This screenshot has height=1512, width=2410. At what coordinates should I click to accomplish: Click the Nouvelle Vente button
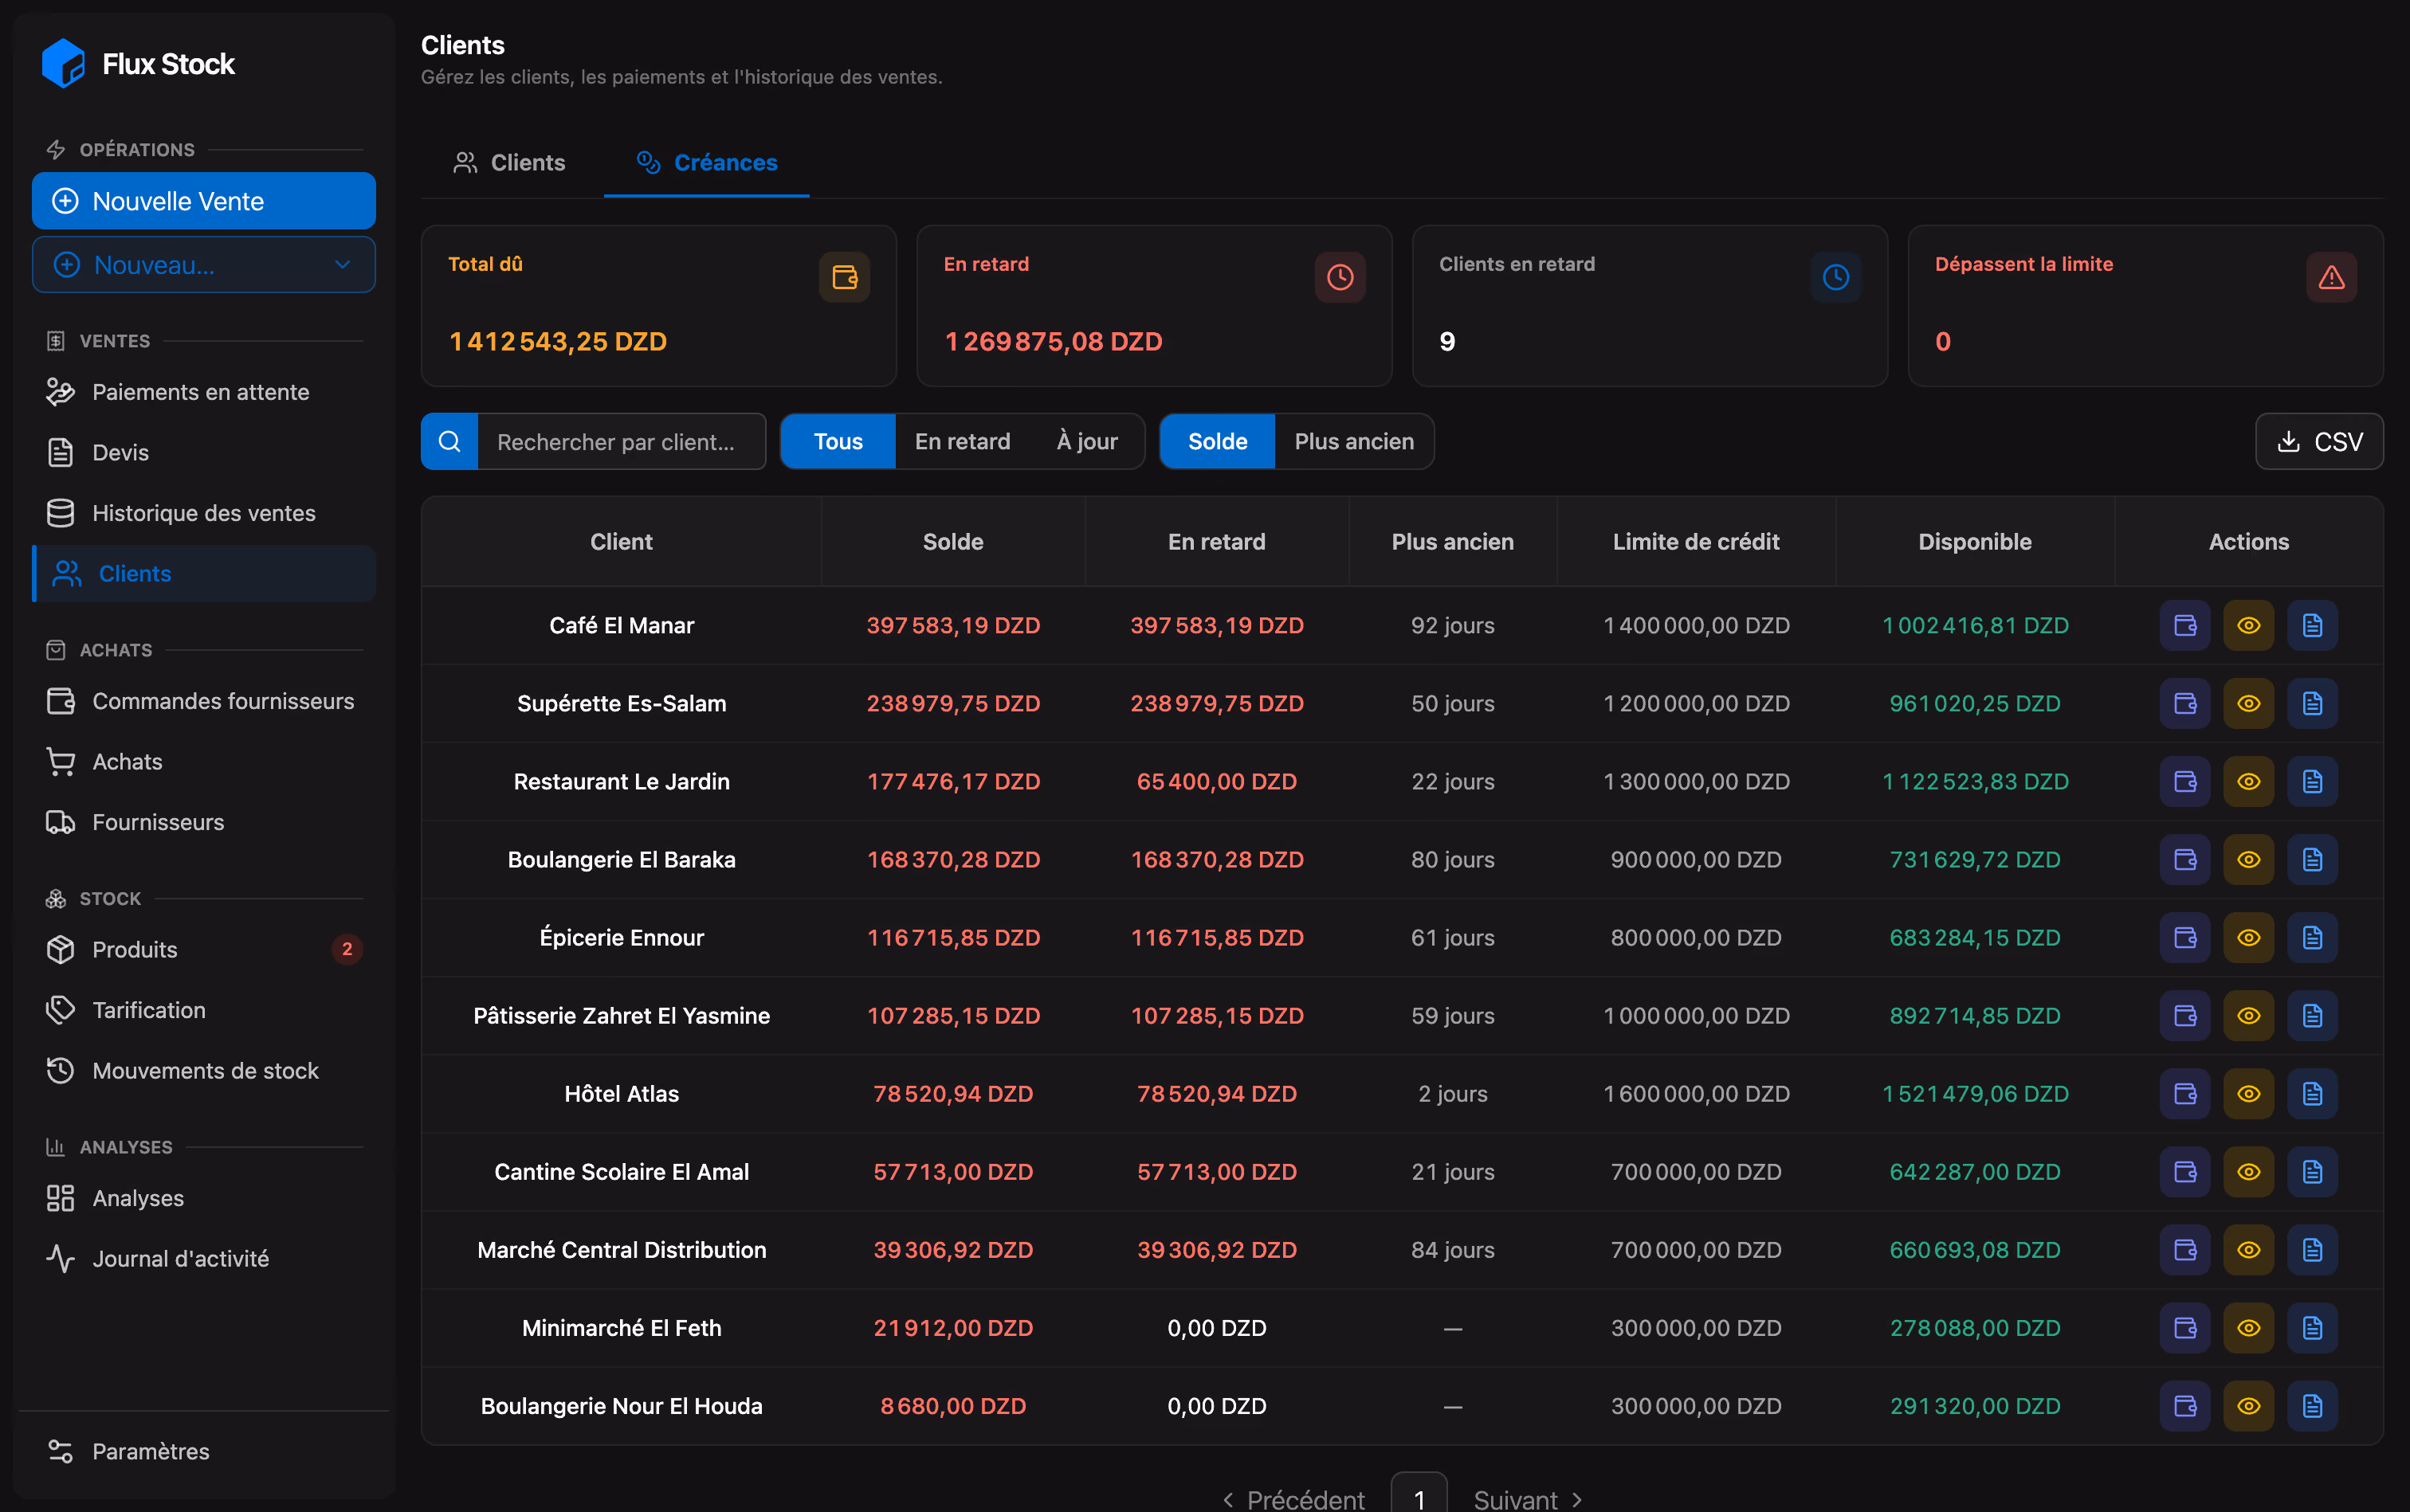[204, 201]
